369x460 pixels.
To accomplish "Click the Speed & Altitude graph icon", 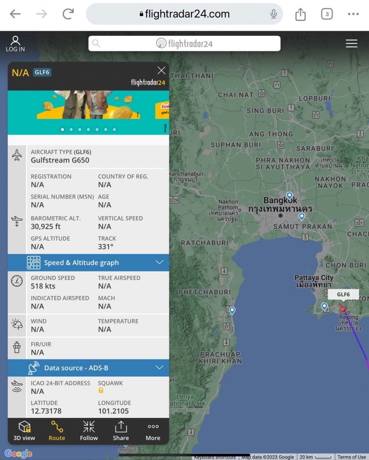I will (x=34, y=263).
